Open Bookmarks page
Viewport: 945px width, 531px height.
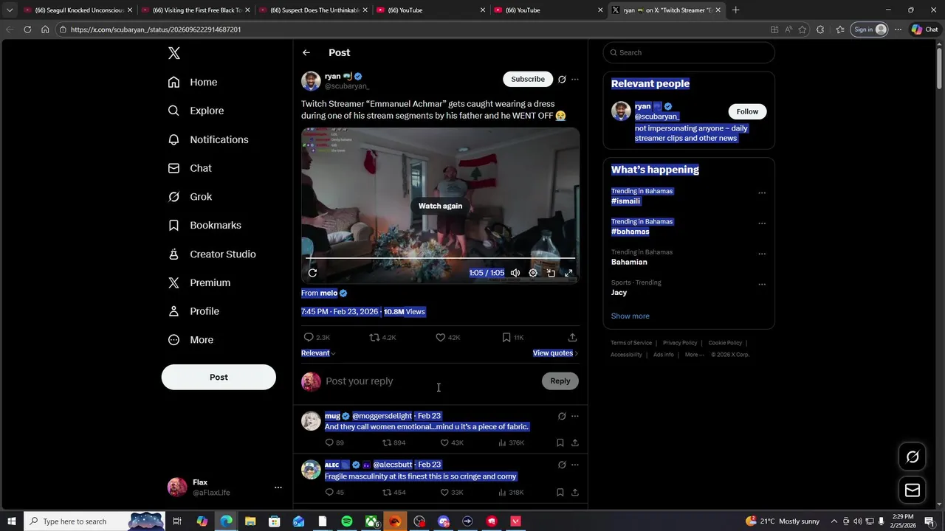pos(205,225)
